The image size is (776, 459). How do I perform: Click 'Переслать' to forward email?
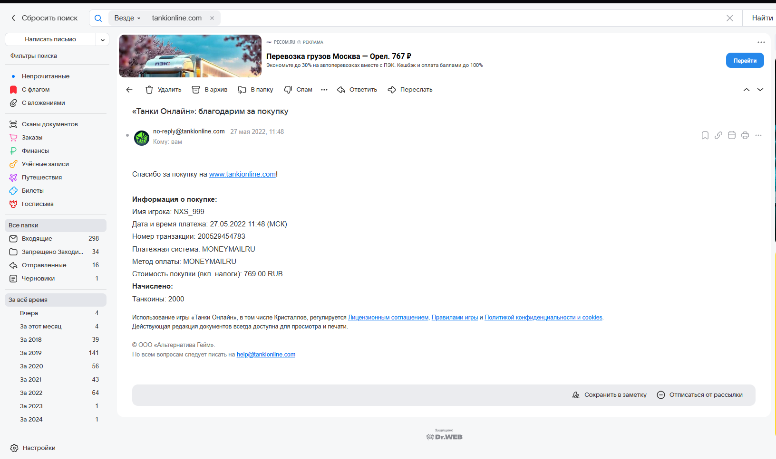coord(410,90)
